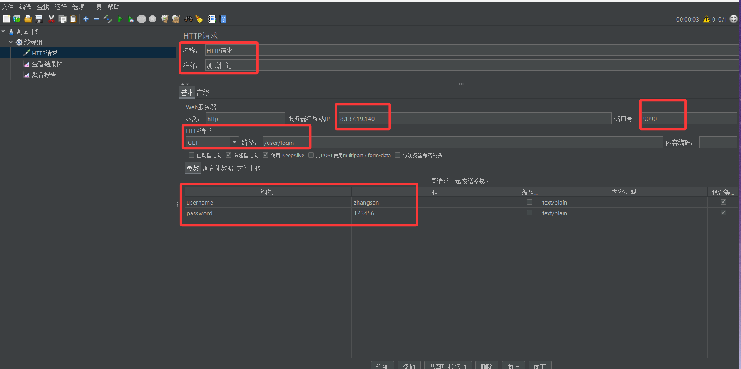Open Help with blue question-mark icon

click(x=223, y=19)
